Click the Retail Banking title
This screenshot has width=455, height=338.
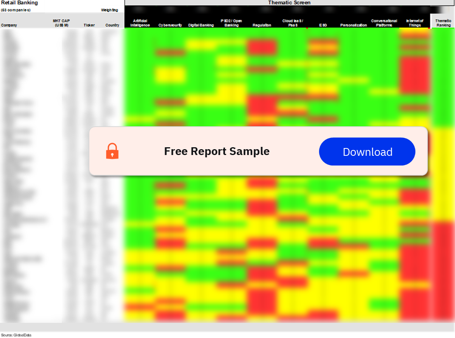coord(19,3)
